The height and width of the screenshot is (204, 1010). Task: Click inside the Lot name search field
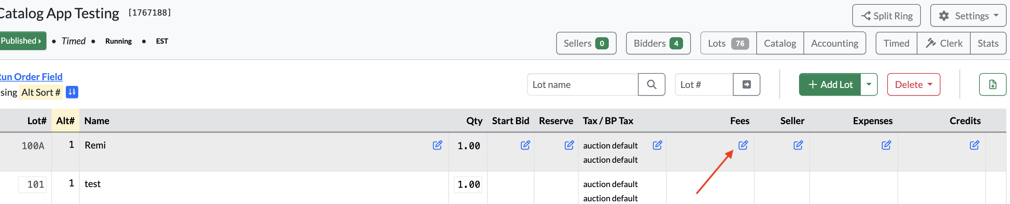click(x=583, y=85)
